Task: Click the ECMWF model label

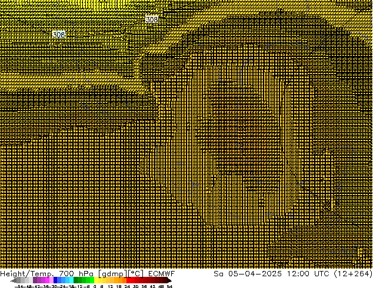Action: click(162, 274)
